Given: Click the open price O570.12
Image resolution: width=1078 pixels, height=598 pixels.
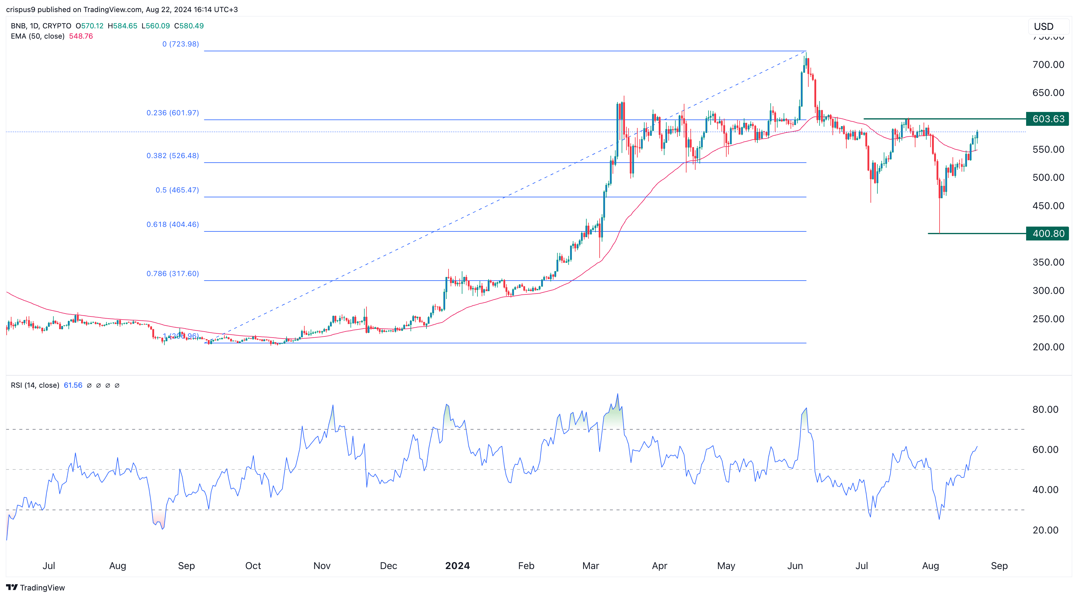Looking at the screenshot, I should (90, 26).
